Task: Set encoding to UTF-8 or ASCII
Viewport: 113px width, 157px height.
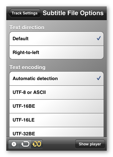Action: click(x=56, y=92)
